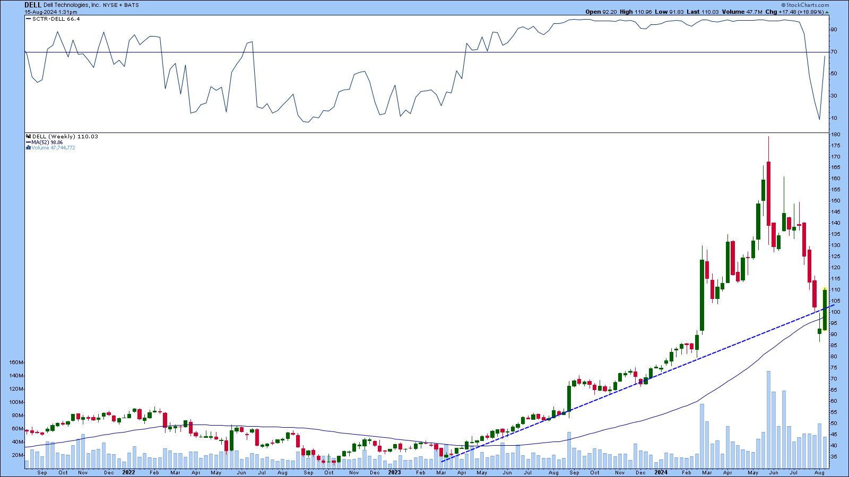Click the MA(52) line marker in legend
849x477 pixels.
pyautogui.click(x=28, y=142)
